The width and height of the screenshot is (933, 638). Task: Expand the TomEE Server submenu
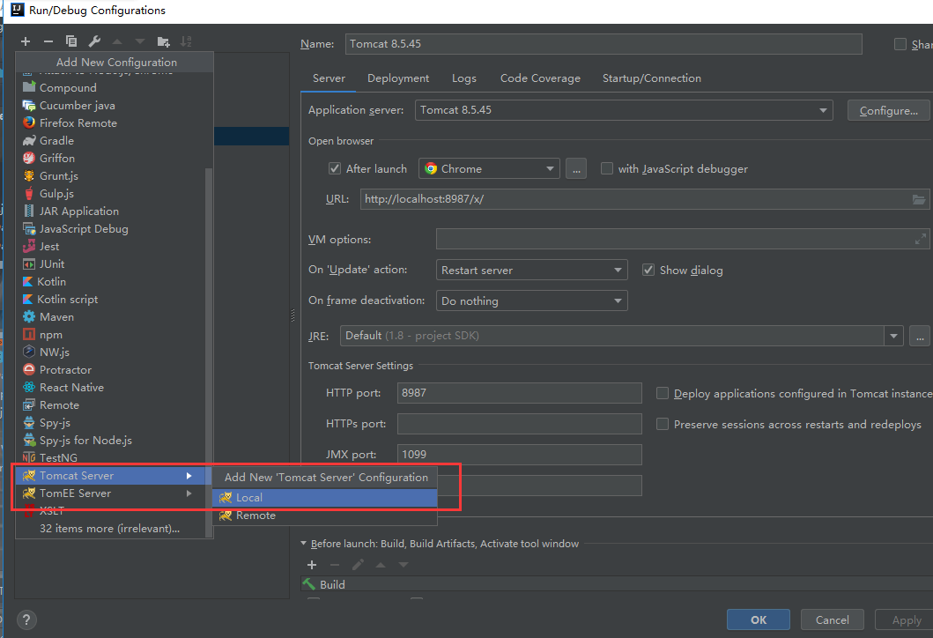coord(113,493)
